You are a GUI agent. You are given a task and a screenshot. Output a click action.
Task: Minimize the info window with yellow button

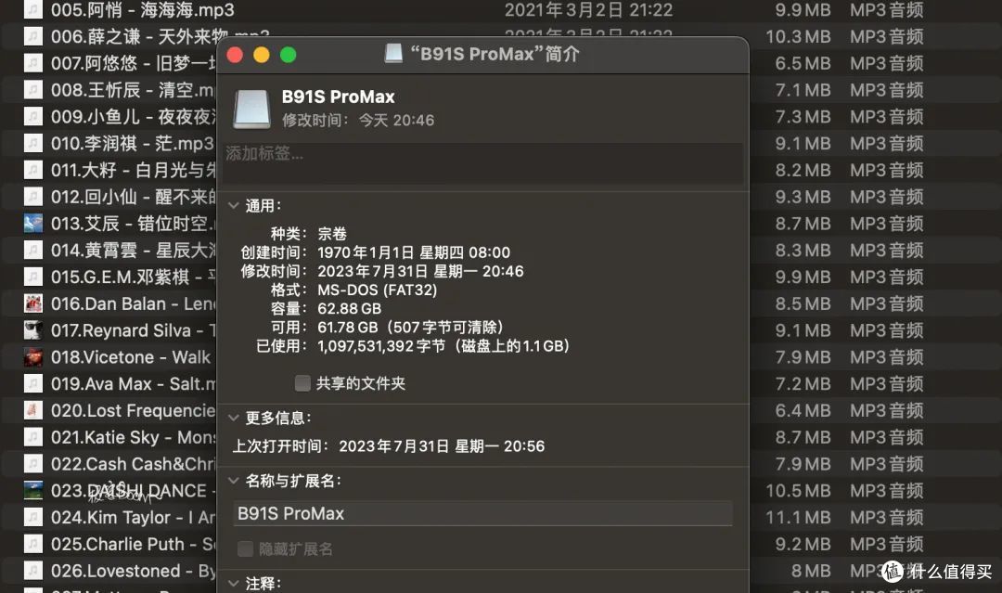262,55
